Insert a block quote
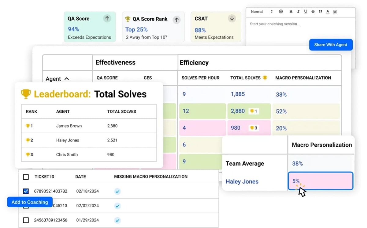The image size is (367, 228). coord(320,12)
